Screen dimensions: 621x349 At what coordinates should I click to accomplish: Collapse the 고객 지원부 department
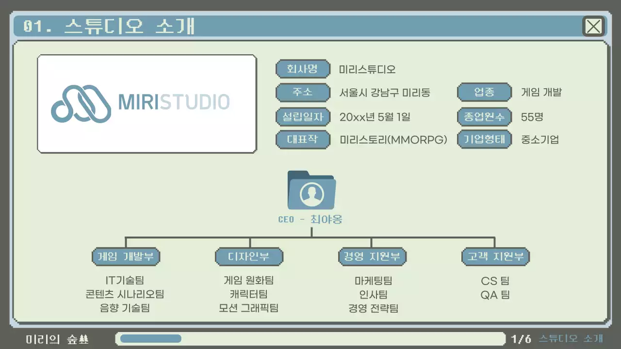pos(495,257)
